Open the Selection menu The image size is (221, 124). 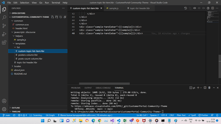(x=25, y=3)
